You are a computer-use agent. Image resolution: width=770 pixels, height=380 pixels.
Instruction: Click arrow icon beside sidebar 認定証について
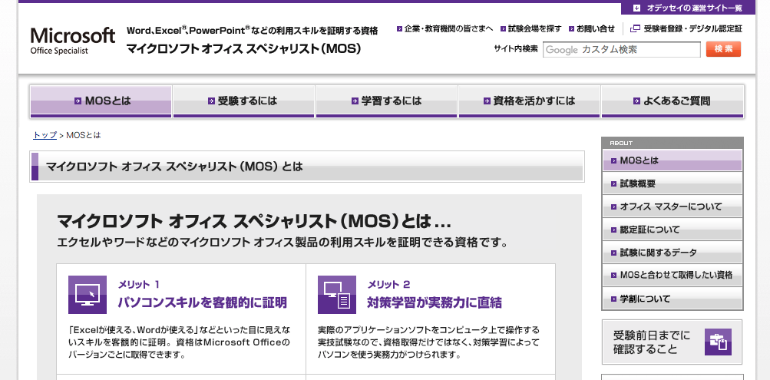(613, 230)
